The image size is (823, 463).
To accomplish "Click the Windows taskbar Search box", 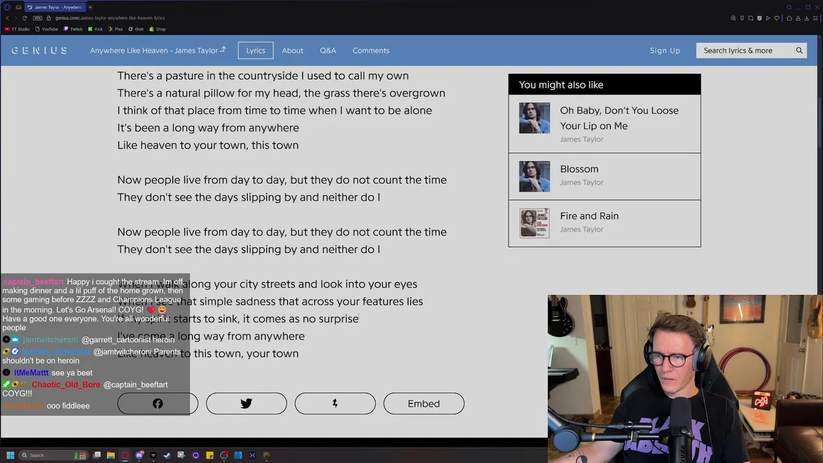I will click(54, 455).
